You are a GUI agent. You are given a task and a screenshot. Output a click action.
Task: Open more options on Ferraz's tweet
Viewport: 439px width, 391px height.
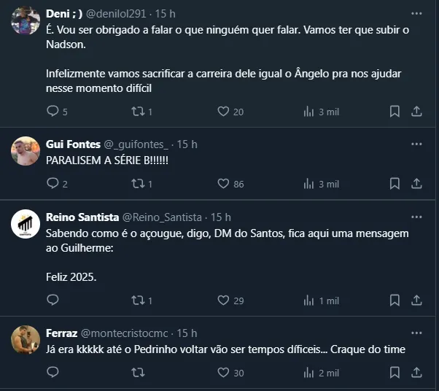pyautogui.click(x=416, y=333)
